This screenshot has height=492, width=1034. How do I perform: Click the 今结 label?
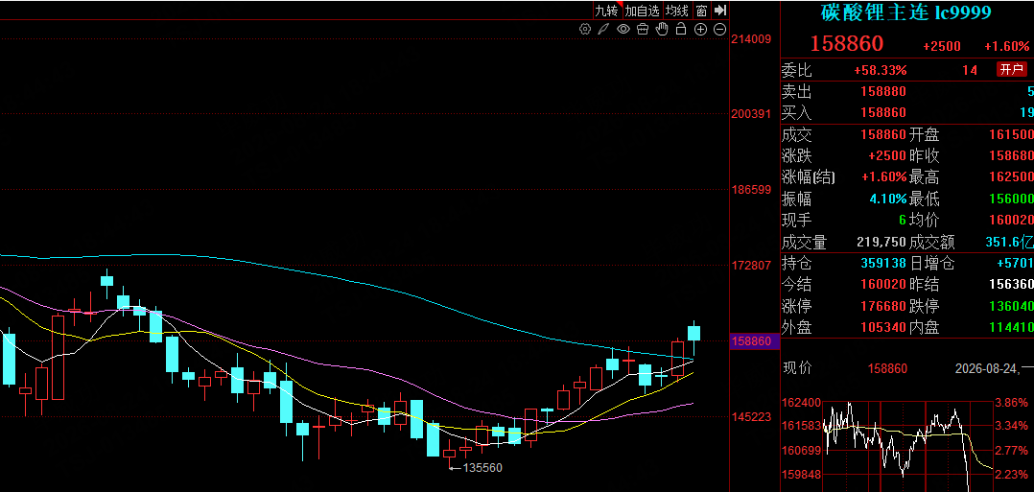[x=796, y=284]
